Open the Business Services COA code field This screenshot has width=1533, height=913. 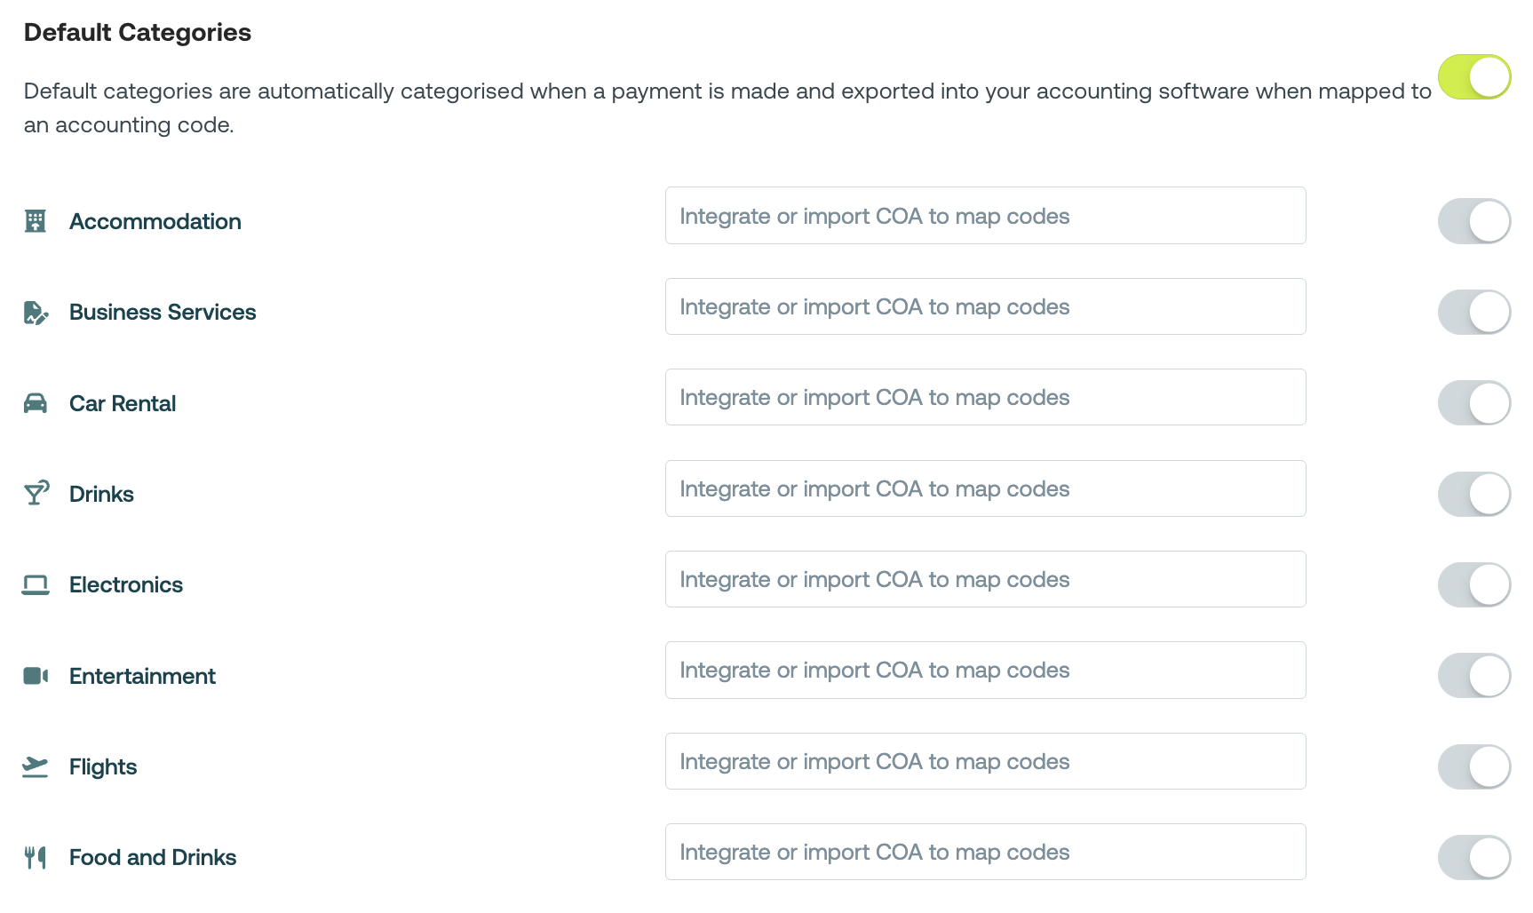tap(985, 306)
